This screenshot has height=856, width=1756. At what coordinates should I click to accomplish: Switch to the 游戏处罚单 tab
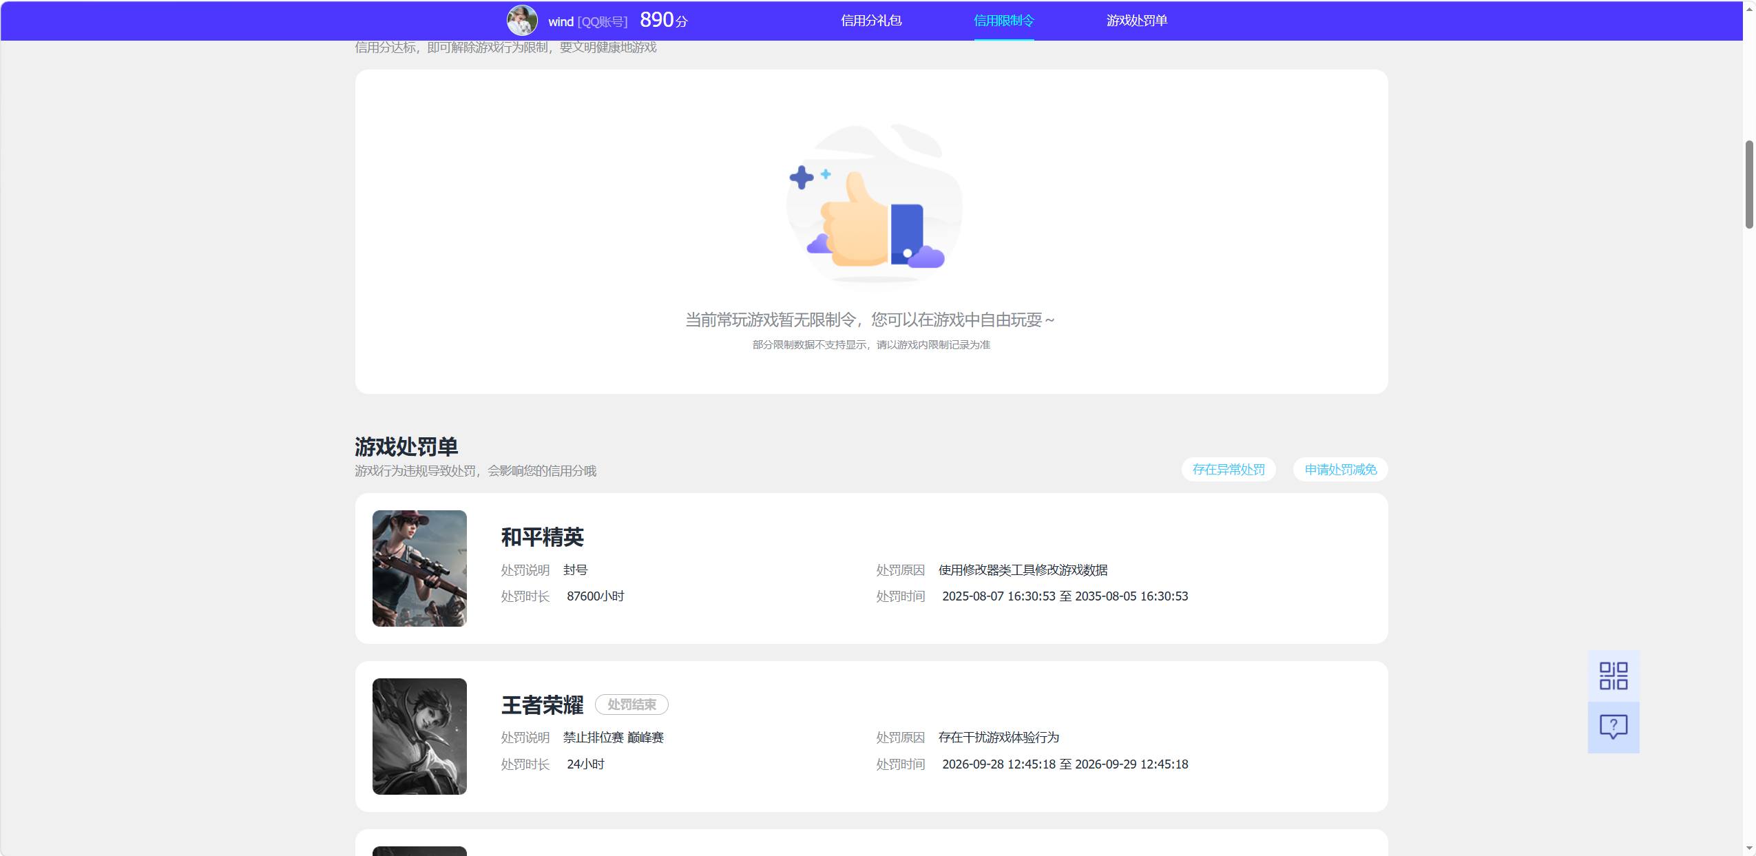point(1137,21)
